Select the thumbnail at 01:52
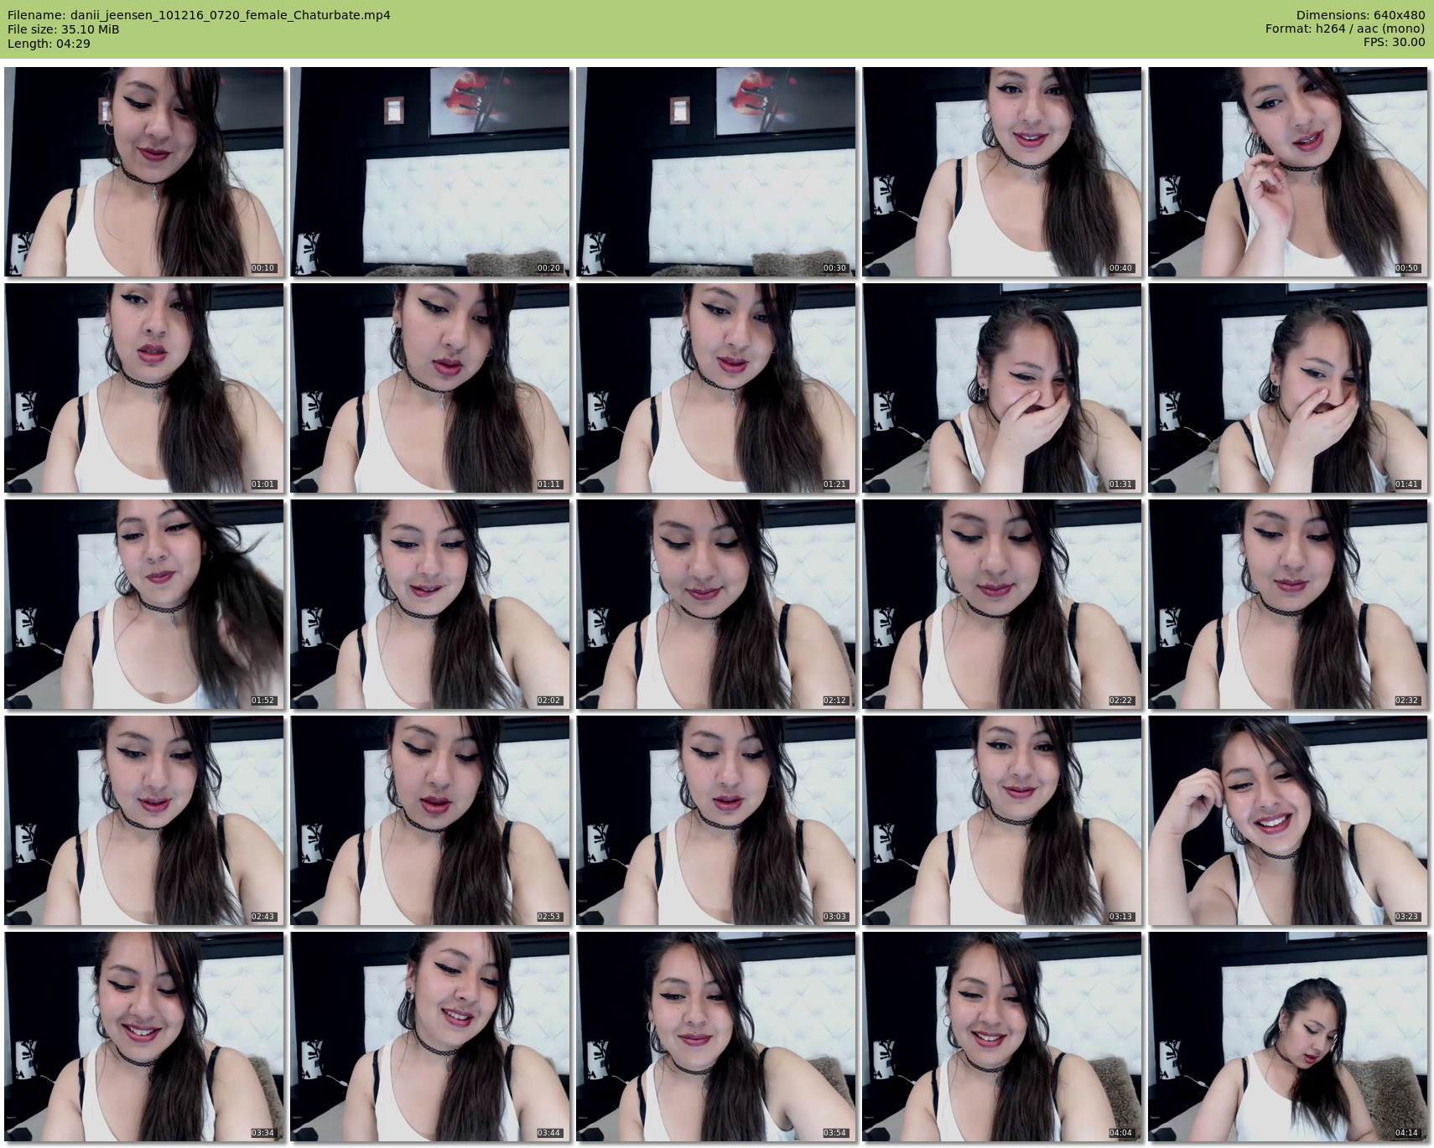The height and width of the screenshot is (1148, 1434). pos(144,604)
